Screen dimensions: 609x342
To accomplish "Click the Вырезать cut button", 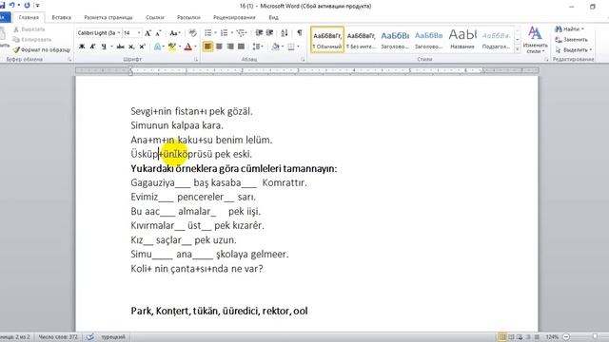I will coord(29,29).
